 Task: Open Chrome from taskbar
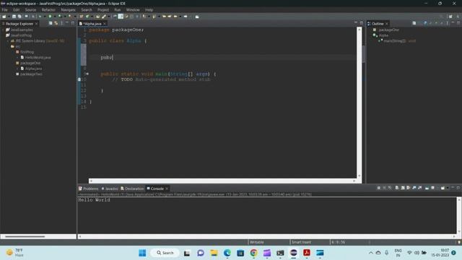pyautogui.click(x=253, y=253)
